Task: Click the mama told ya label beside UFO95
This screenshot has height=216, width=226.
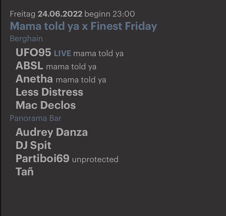Action: 98,53
